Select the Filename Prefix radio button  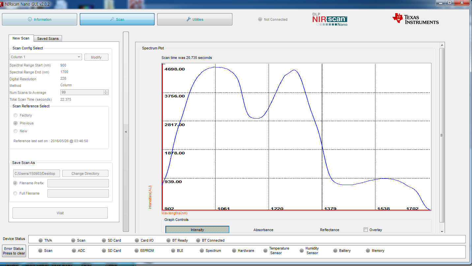[x=15, y=183]
